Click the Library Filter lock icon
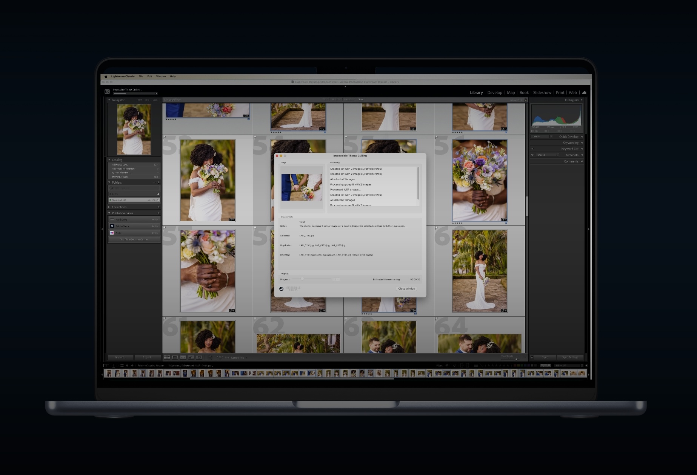 525,100
